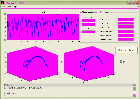Click the results list scrollbar thumb
The image size is (140, 99).
[134, 88]
